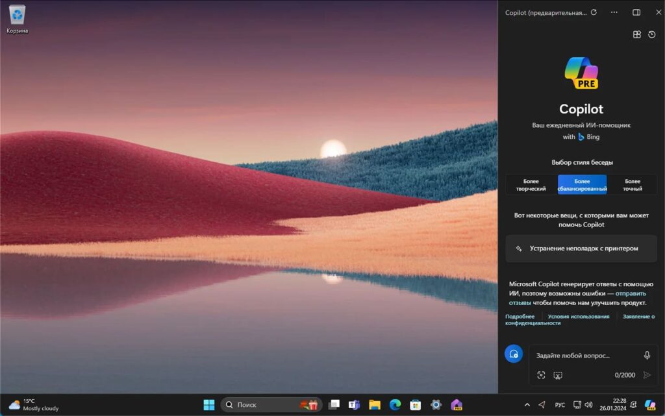Image resolution: width=665 pixels, height=416 pixels.
Task: Choose the Более точный conversation style
Action: pos(633,185)
